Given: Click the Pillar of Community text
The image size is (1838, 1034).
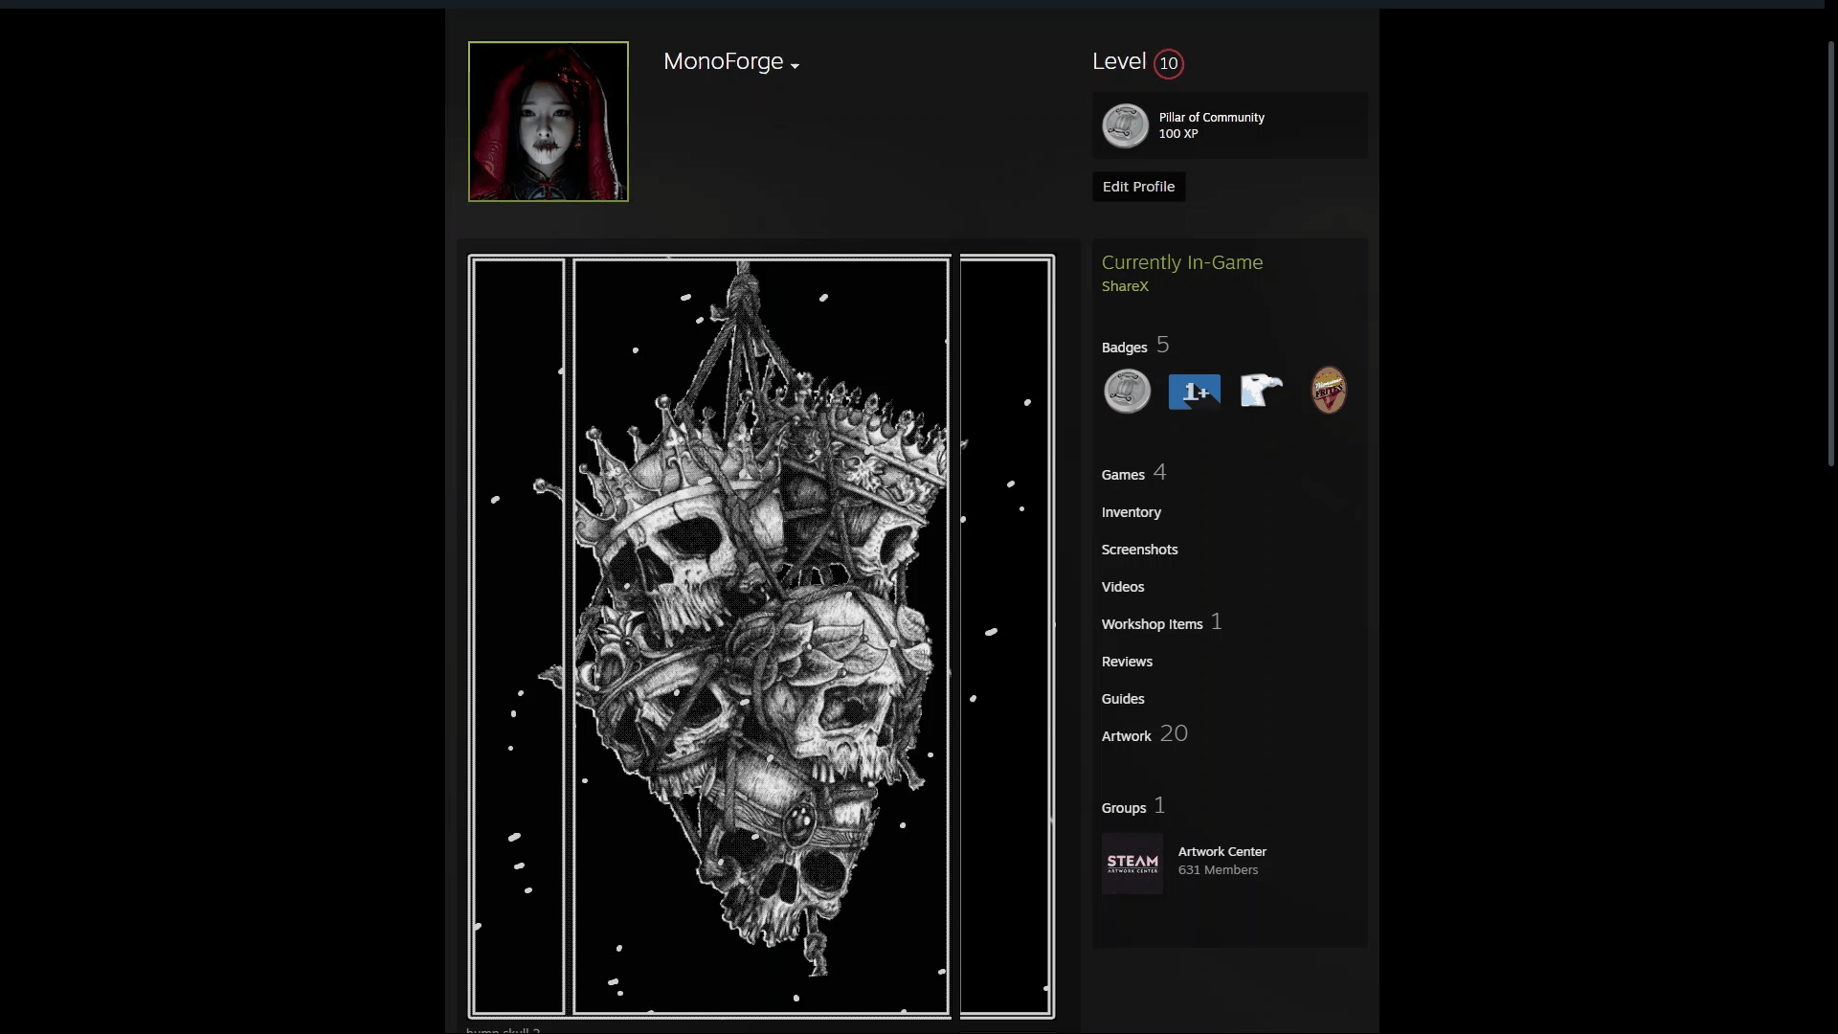Looking at the screenshot, I should (1211, 117).
